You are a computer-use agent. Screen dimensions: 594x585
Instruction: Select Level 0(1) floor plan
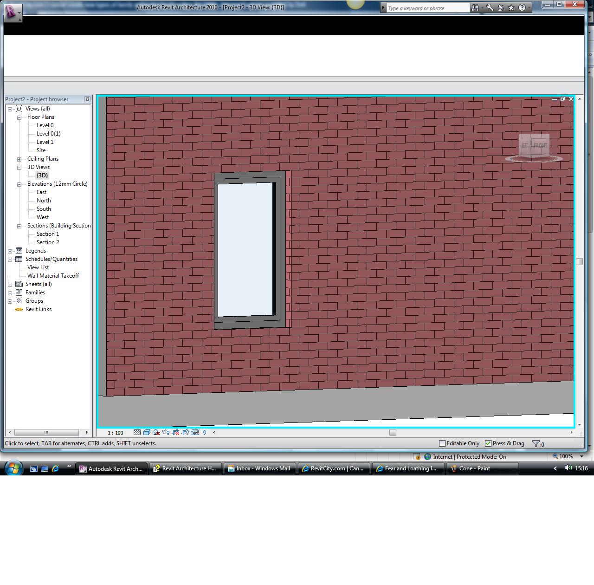pyautogui.click(x=49, y=134)
